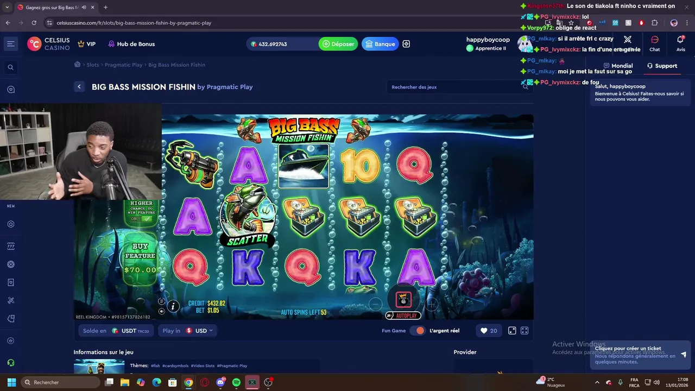Switch to the Support tab
Image resolution: width=695 pixels, height=391 pixels.
click(x=662, y=66)
